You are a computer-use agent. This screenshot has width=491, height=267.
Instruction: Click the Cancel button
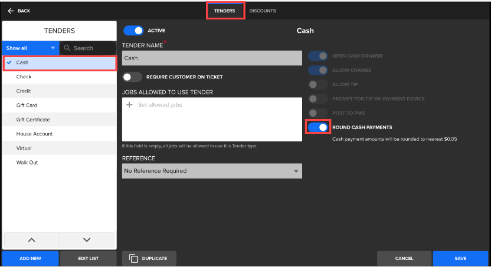tap(404, 258)
